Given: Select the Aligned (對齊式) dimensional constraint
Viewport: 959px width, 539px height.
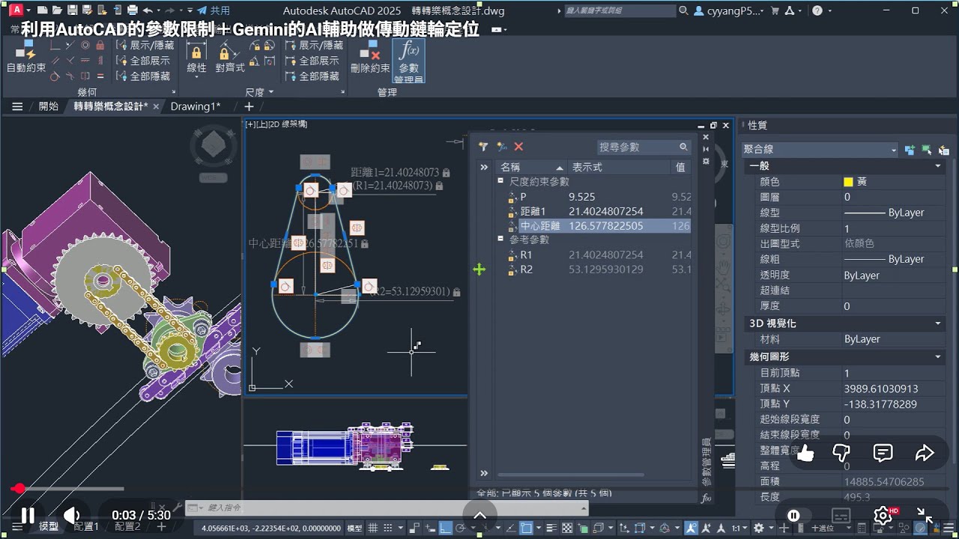Looking at the screenshot, I should [x=230, y=56].
